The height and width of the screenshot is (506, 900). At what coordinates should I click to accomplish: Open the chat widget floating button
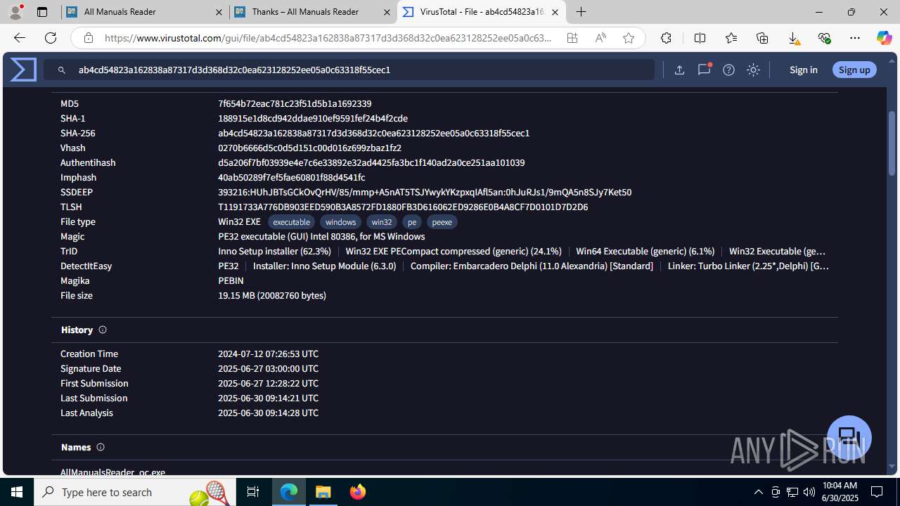(849, 437)
